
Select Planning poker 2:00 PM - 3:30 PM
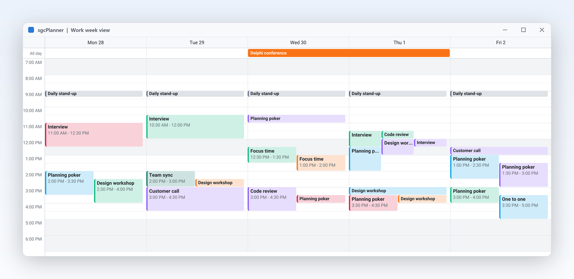(70, 183)
